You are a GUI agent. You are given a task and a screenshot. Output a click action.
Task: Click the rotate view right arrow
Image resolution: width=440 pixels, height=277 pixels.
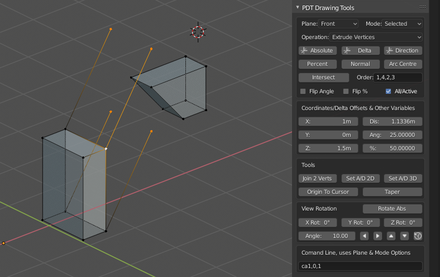378,236
